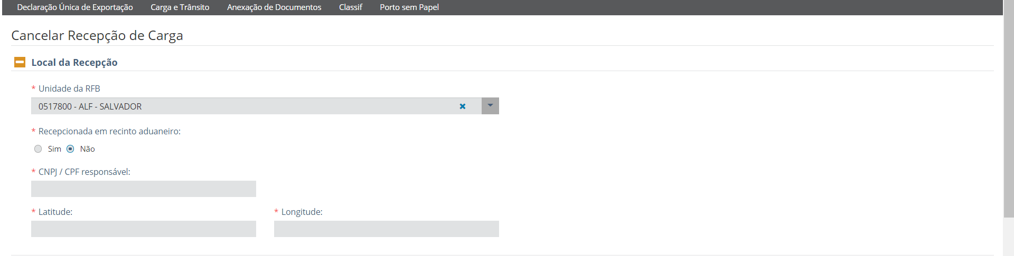Screen dimensions: 1014x256
Task: Select the Não radio button
Action: click(70, 149)
